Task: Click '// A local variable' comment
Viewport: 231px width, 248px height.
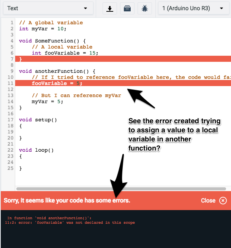Action: tap(62, 47)
